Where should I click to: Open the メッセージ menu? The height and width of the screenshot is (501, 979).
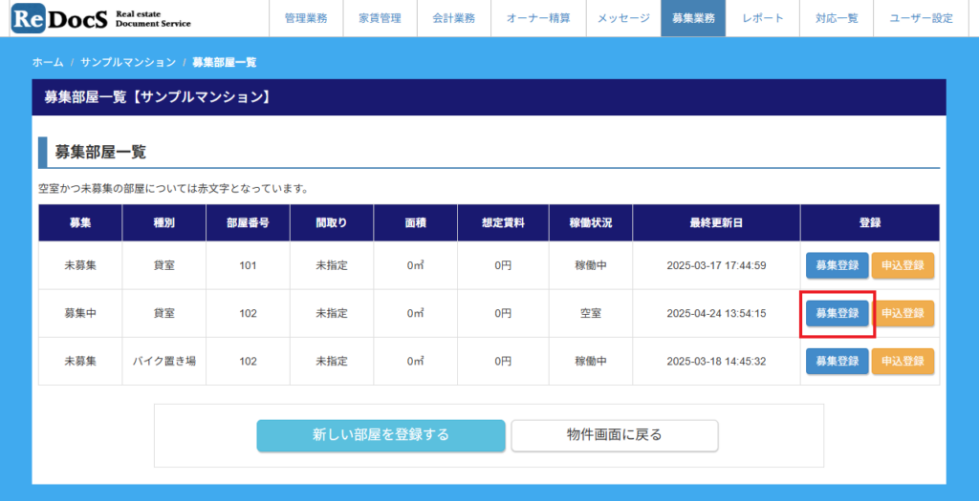[623, 18]
